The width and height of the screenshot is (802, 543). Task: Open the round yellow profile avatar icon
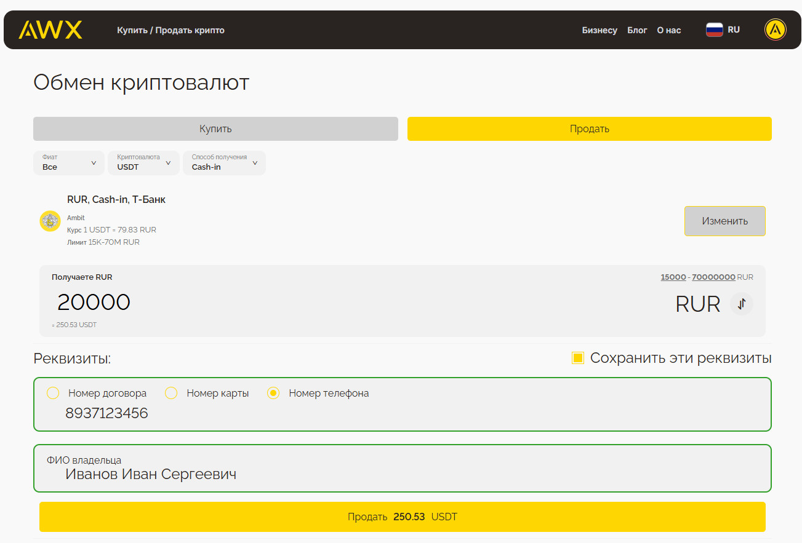pyautogui.click(x=775, y=30)
